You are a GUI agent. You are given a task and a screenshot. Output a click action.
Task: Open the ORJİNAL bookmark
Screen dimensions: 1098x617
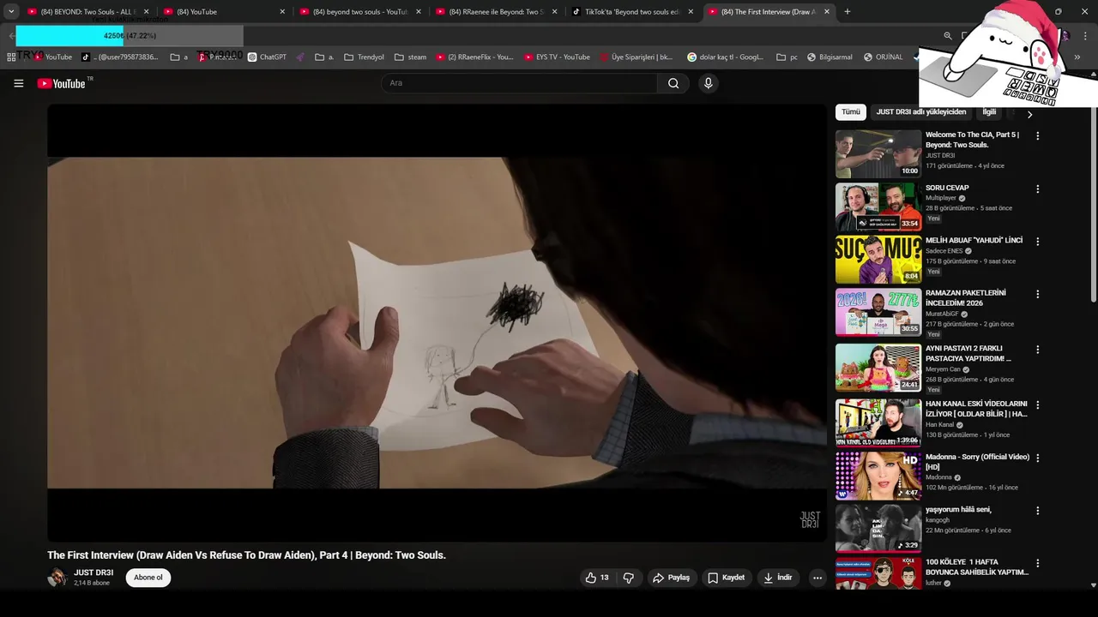pos(883,57)
